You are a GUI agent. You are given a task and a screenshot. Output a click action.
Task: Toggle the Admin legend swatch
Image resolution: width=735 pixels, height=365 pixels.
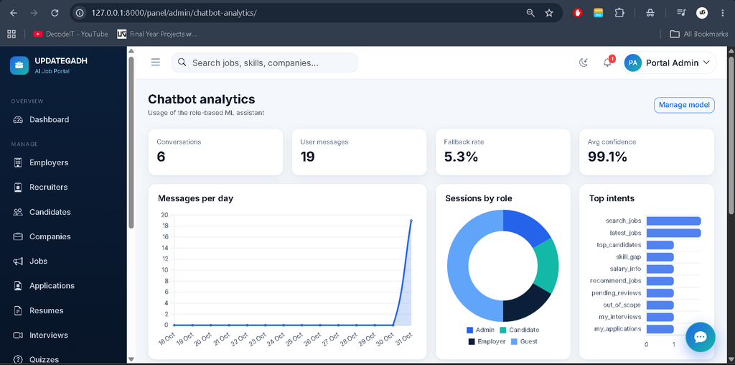point(469,330)
